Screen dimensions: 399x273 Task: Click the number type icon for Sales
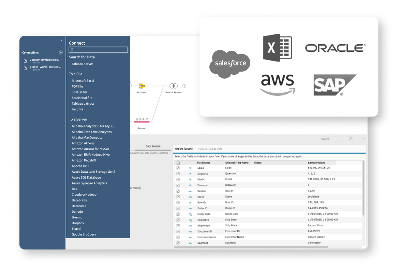pyautogui.click(x=190, y=168)
